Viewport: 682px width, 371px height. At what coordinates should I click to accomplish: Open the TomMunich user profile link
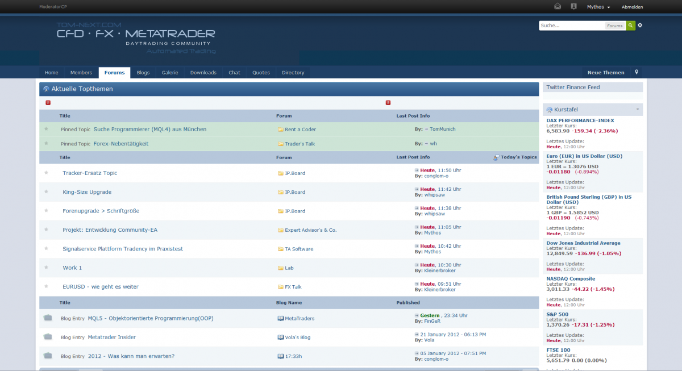[x=442, y=129]
